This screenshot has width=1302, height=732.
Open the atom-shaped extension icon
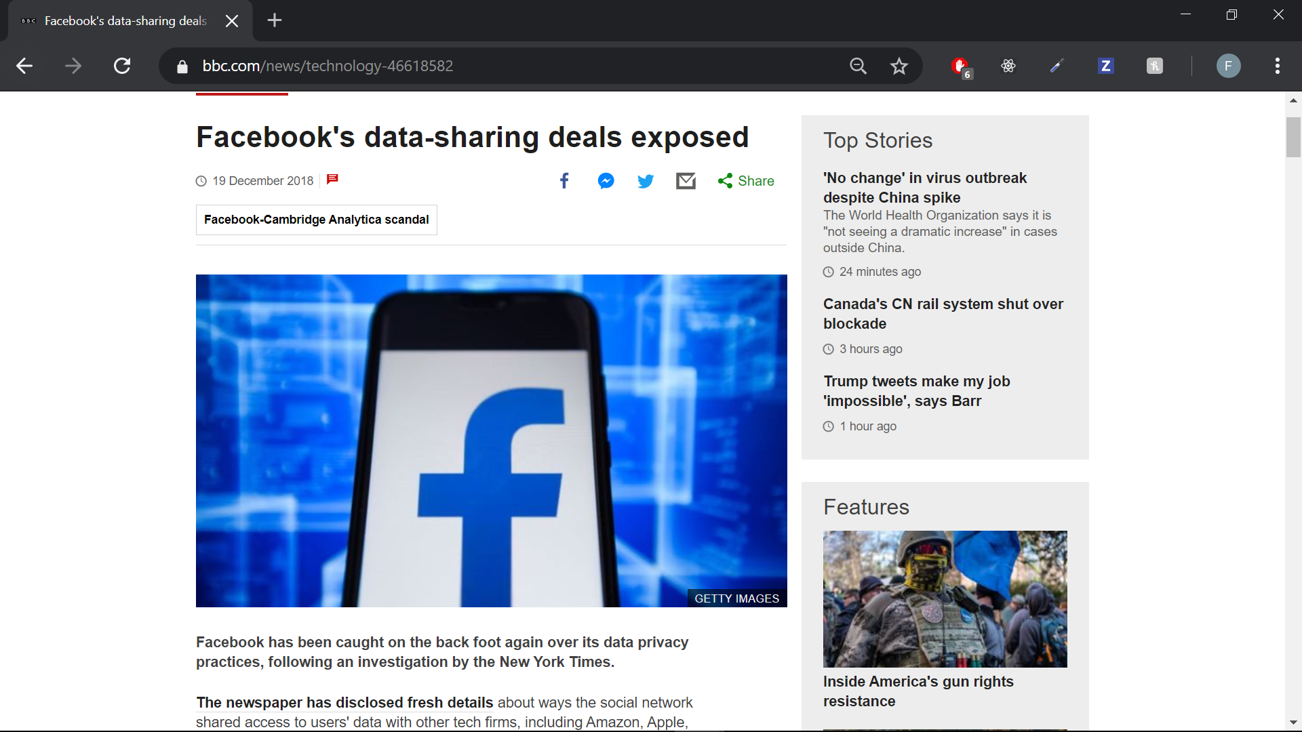click(1008, 66)
